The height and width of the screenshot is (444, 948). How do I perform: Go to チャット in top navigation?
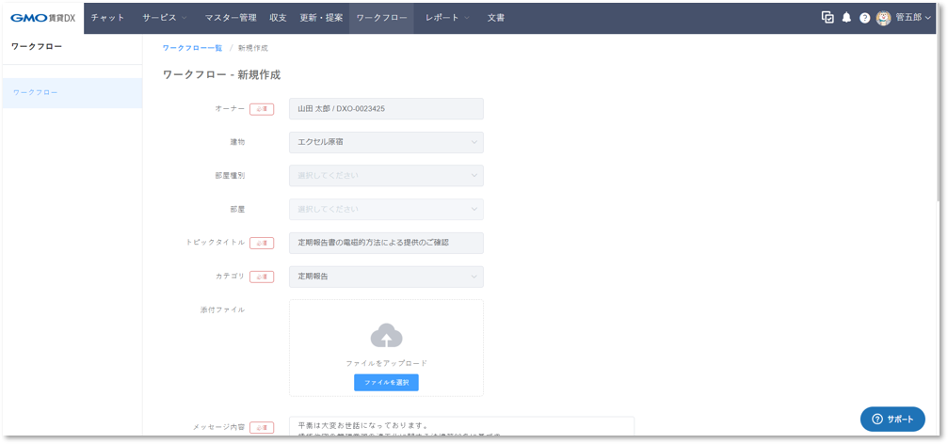(107, 18)
